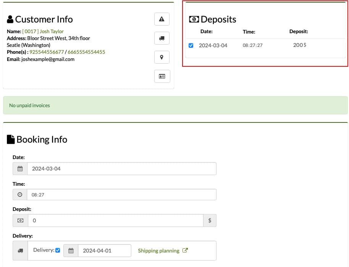
Task: Click the truck icon button in Customer Info
Action: pyautogui.click(x=162, y=38)
